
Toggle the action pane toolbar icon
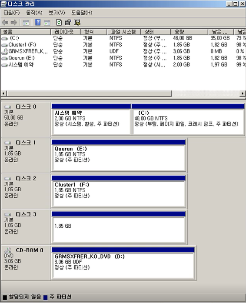click(47, 23)
